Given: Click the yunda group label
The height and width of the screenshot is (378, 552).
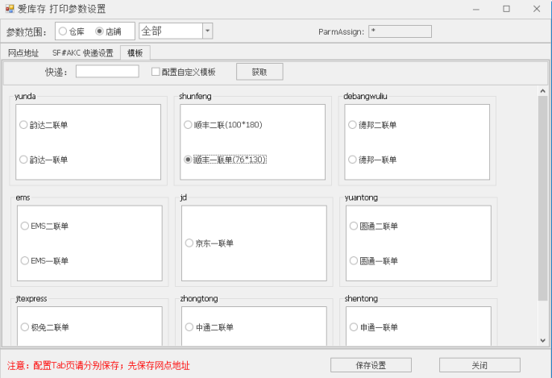Looking at the screenshot, I should 25,96.
